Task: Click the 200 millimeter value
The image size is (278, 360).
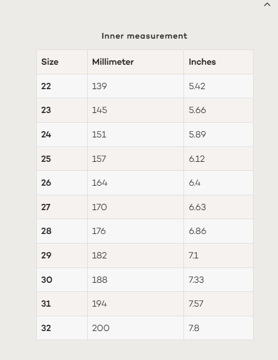Action: (101, 328)
